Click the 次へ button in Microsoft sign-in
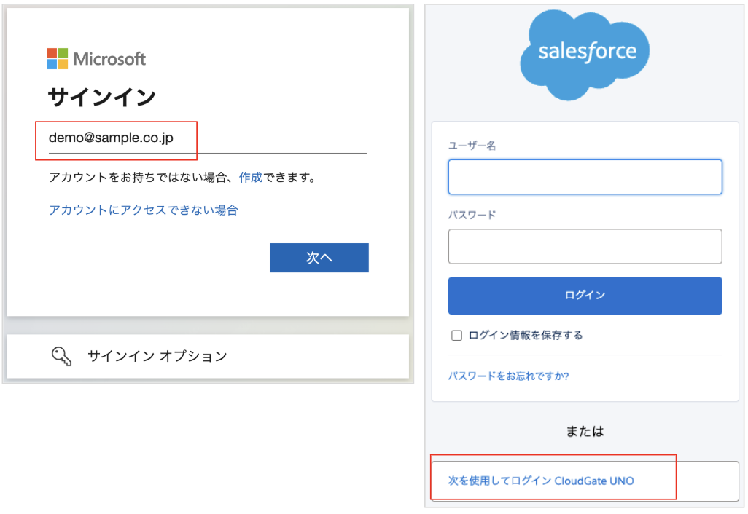 [x=319, y=258]
